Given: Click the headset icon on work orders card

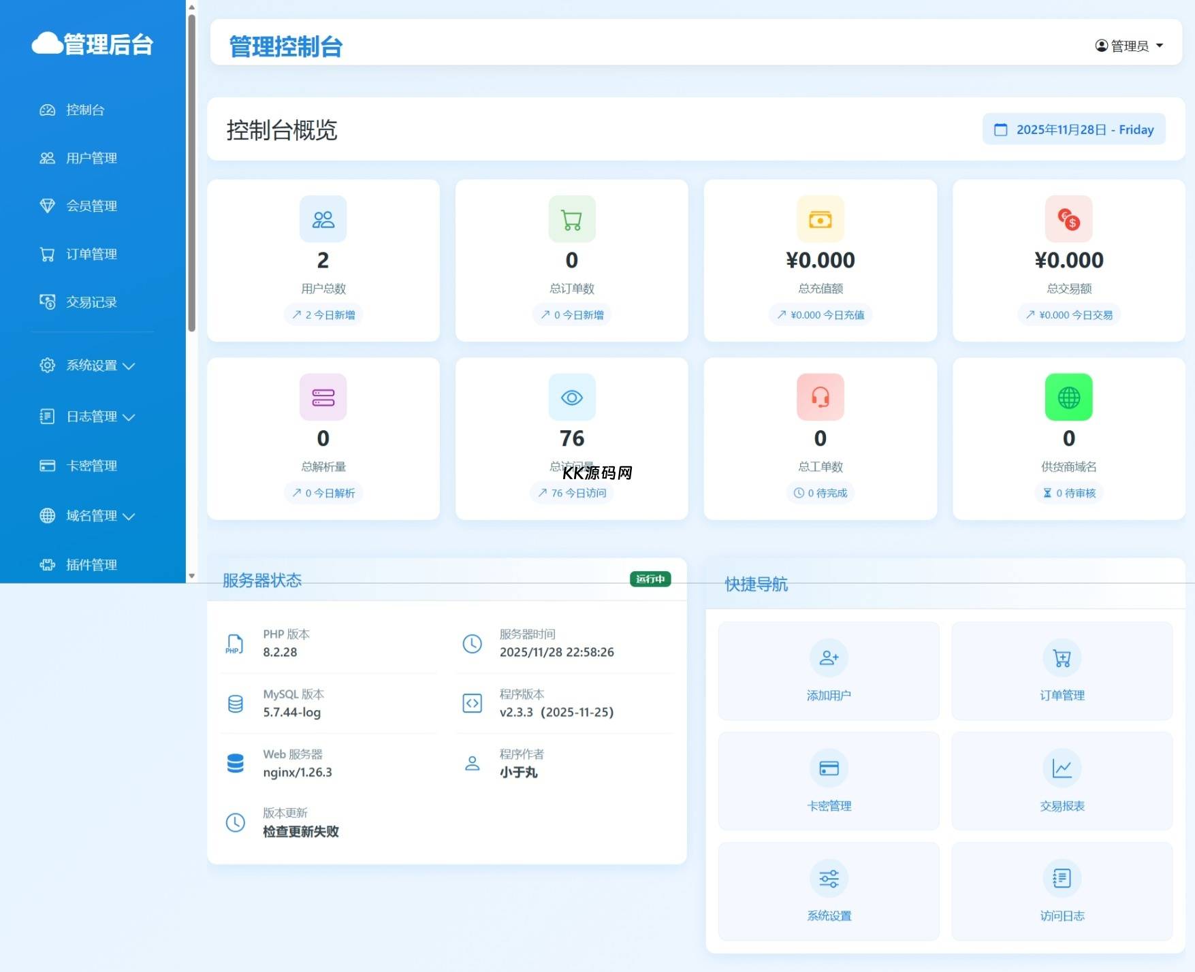Looking at the screenshot, I should pos(820,398).
